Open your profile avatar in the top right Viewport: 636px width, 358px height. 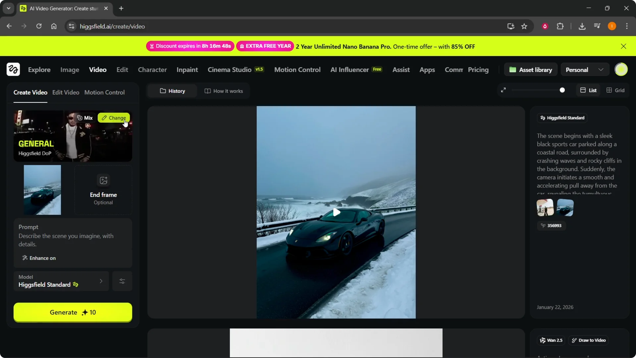click(621, 69)
